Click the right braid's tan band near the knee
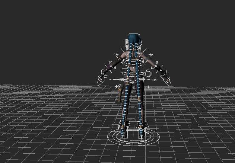This screenshot has height=163, width=235. 139,99
